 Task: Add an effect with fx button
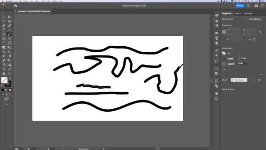(224, 70)
